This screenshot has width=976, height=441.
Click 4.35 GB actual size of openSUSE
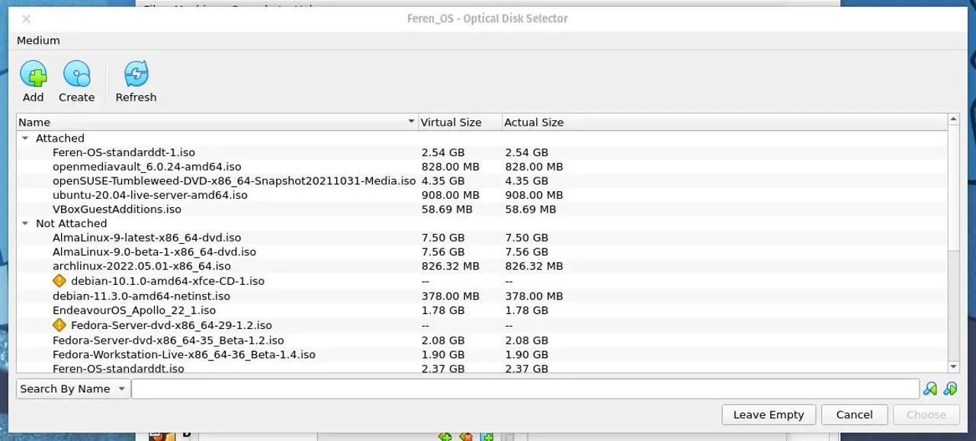point(526,181)
